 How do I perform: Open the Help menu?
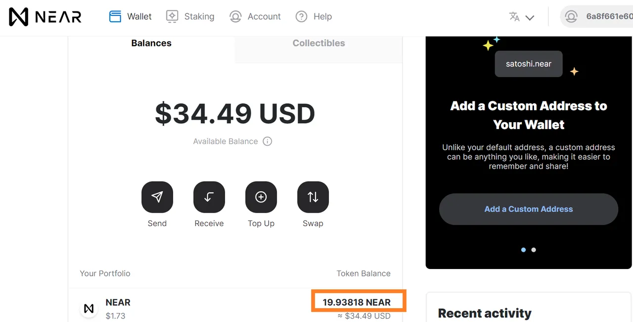pyautogui.click(x=314, y=16)
